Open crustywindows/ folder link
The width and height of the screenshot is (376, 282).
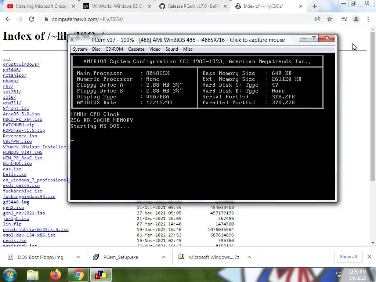[21, 64]
